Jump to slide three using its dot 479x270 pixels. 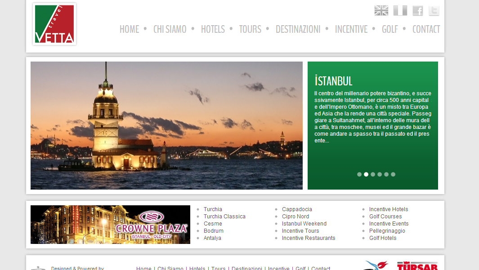coord(372,174)
